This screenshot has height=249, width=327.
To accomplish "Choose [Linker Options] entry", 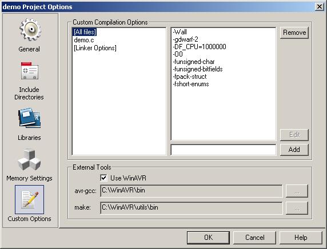I will (95, 48).
